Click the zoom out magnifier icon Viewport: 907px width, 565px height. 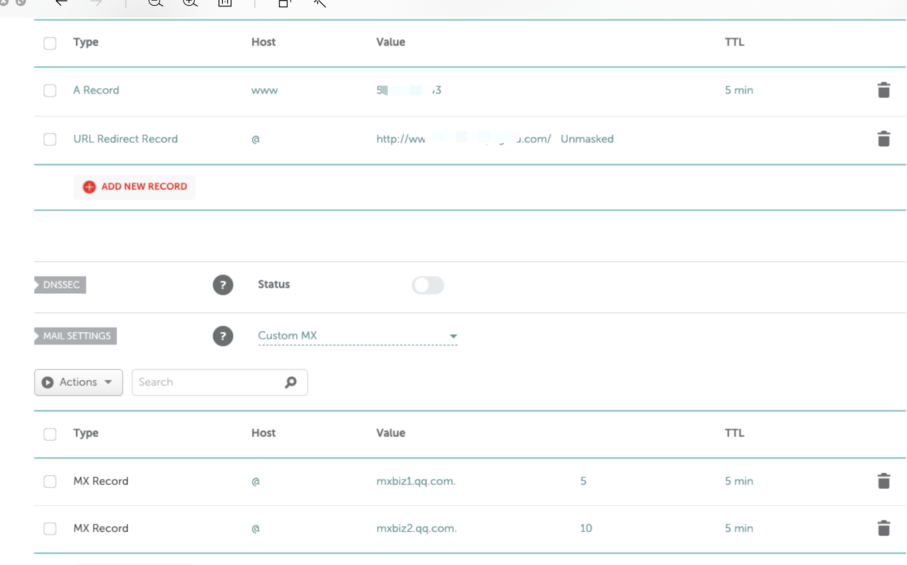click(x=155, y=3)
